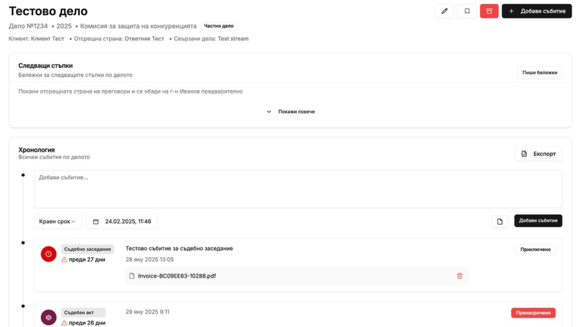Image resolution: width=582 pixels, height=327 pixels.
Task: Click the date '28 яну 2025 13:05'
Action: (150, 259)
